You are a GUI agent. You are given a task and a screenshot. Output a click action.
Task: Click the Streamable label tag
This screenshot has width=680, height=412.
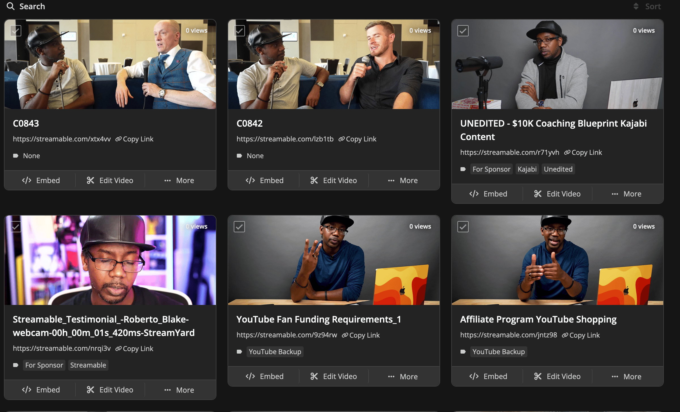click(88, 365)
